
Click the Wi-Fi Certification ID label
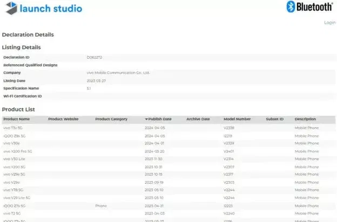[23, 96]
